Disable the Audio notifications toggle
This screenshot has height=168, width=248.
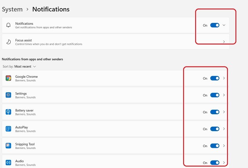(x=215, y=163)
